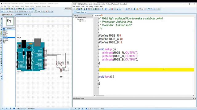197x110 pixels.
Task: Open Help icon in Schematic Capture toolbar
Action: coord(33,9)
